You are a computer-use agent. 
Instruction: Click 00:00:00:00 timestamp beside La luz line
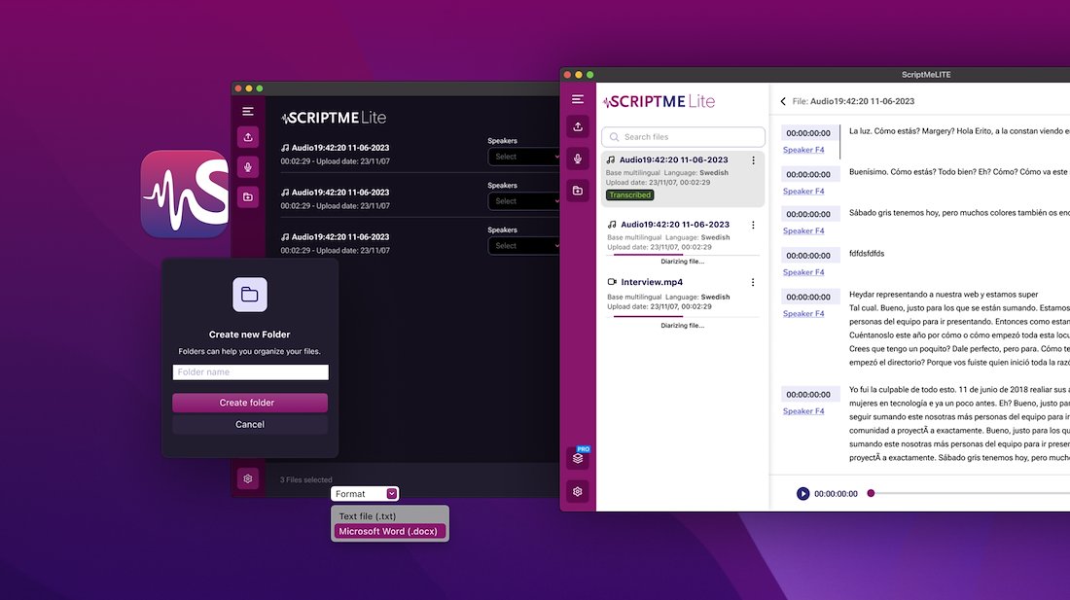pos(808,133)
